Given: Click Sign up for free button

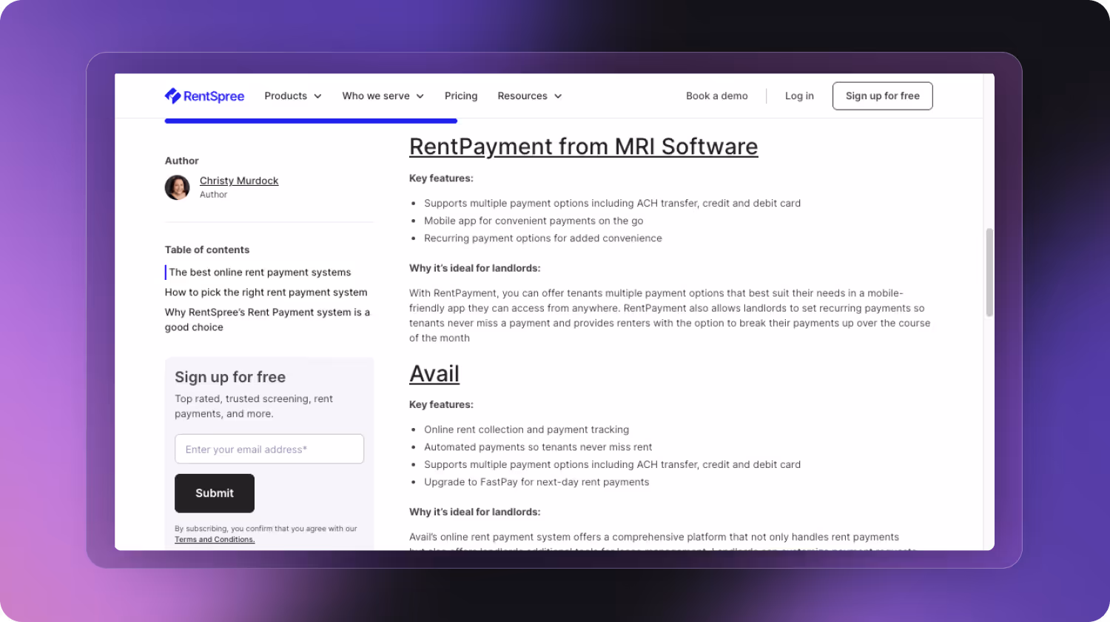Looking at the screenshot, I should point(882,96).
